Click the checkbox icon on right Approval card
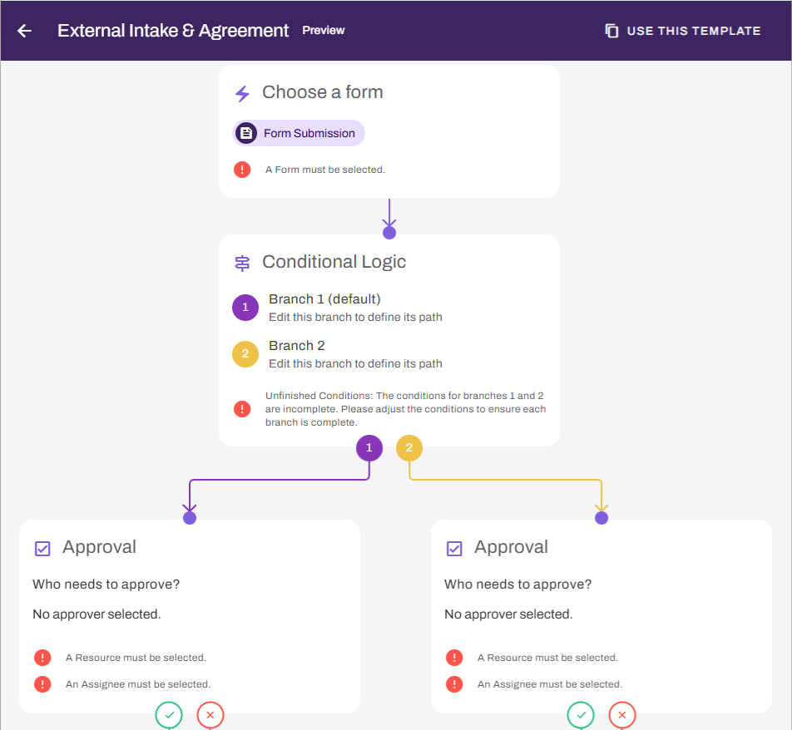Viewport: 792px width, 730px height. (x=454, y=548)
